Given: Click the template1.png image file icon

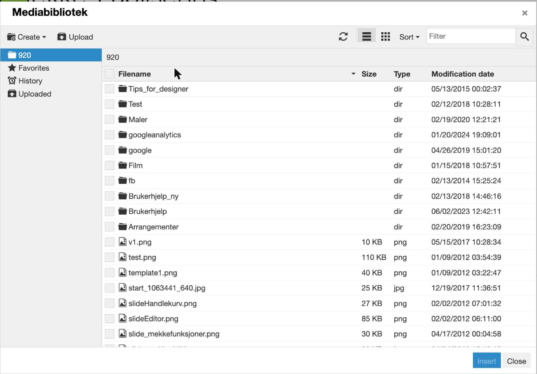Looking at the screenshot, I should point(122,272).
